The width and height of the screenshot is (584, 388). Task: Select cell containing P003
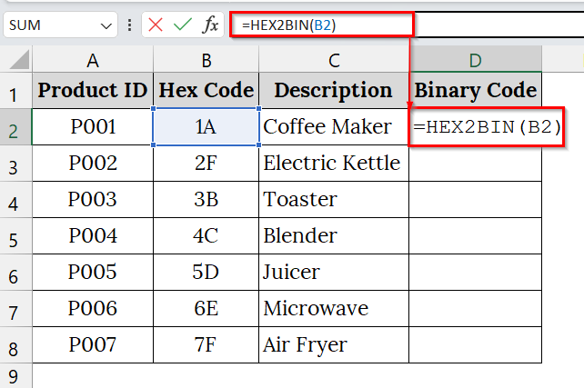(x=93, y=200)
